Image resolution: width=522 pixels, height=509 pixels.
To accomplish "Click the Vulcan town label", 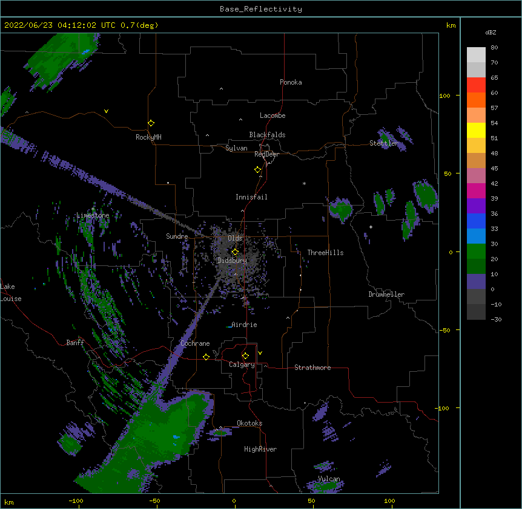I will pyautogui.click(x=329, y=479).
